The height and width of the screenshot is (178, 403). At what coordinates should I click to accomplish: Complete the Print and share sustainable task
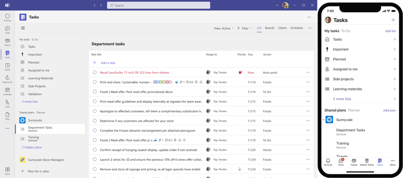[x=94, y=82]
